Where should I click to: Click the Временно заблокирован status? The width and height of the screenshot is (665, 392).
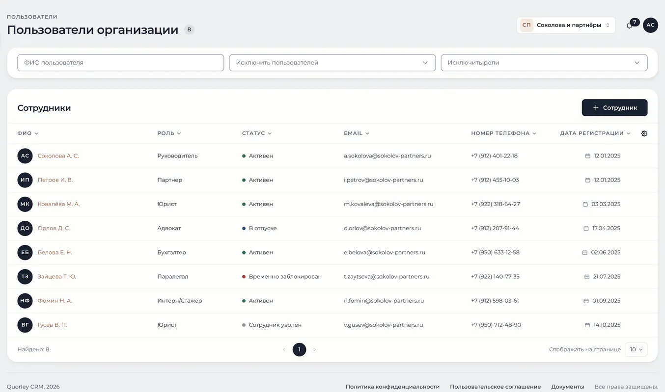click(x=282, y=277)
